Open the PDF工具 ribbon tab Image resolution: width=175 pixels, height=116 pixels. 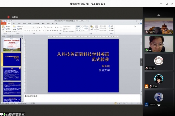(54, 23)
